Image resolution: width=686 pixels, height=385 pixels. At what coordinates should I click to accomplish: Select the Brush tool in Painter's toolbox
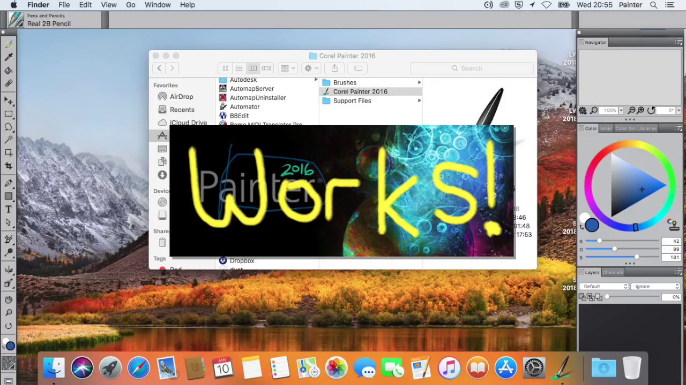9,44
